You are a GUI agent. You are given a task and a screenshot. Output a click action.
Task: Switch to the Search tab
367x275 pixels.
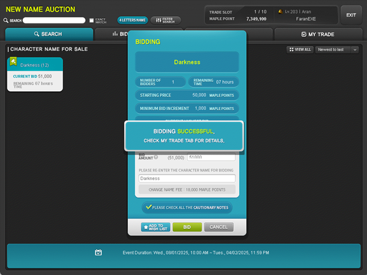(49, 34)
